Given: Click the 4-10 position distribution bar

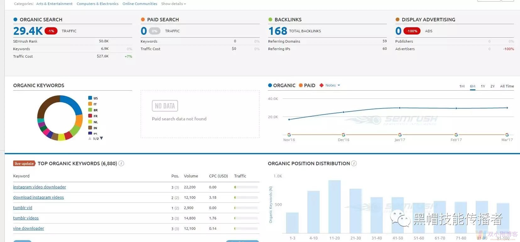Looking at the screenshot, I should point(313,212).
